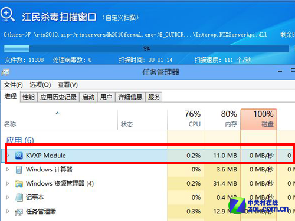295x221 pixels.
Task: Select the Windows 资源管理器 (4) process name
Action: (60, 183)
